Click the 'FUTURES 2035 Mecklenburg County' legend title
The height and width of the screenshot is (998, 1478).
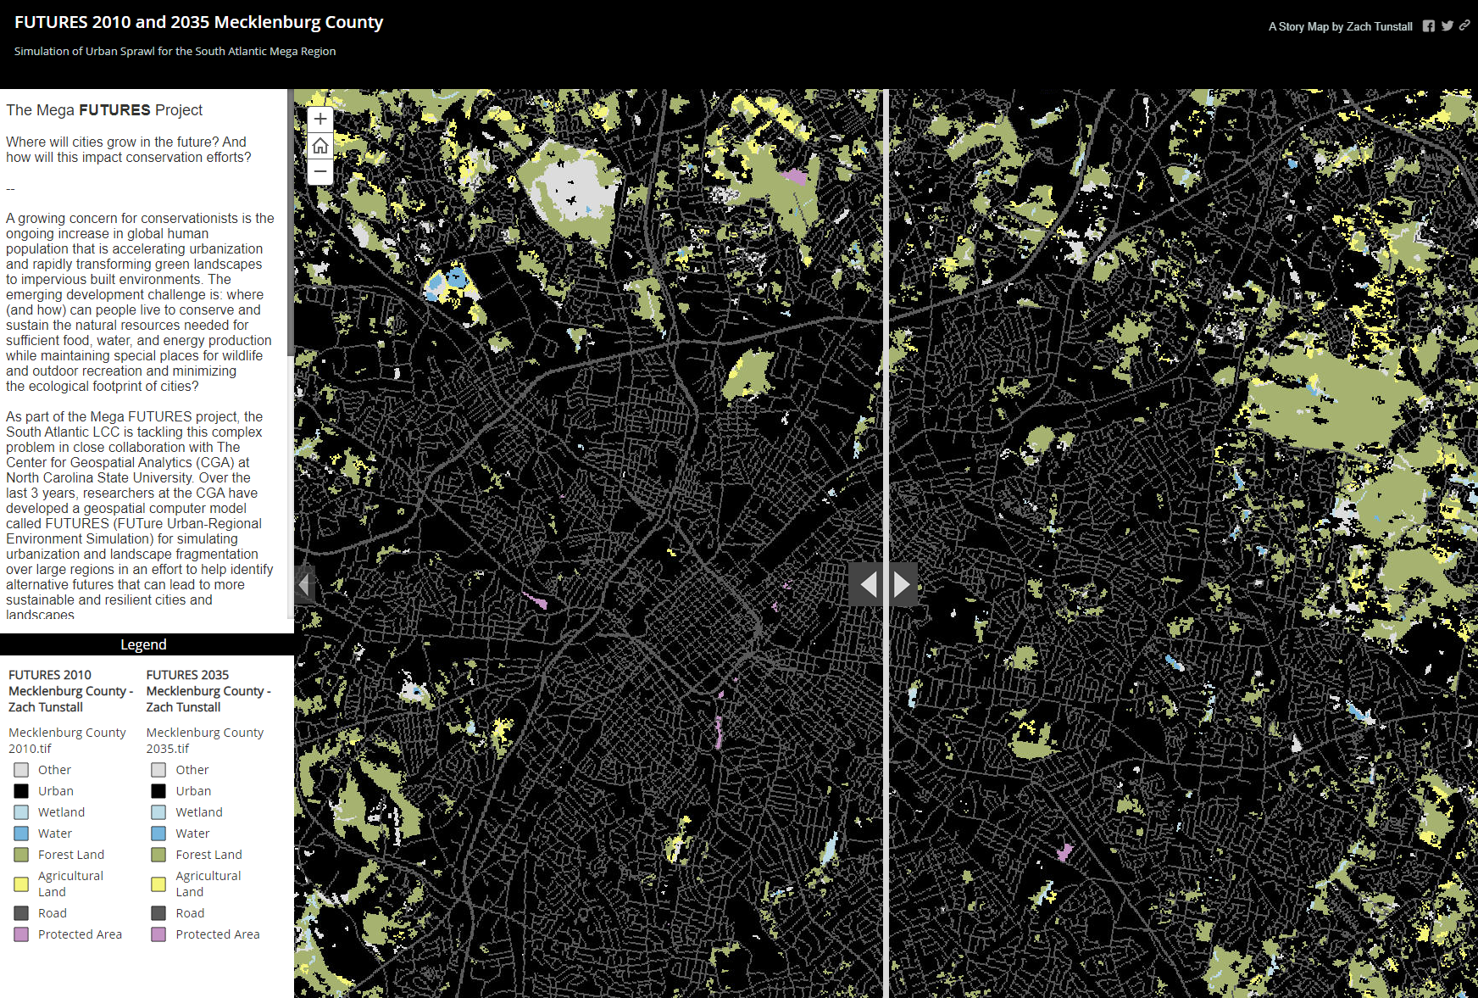(x=208, y=691)
